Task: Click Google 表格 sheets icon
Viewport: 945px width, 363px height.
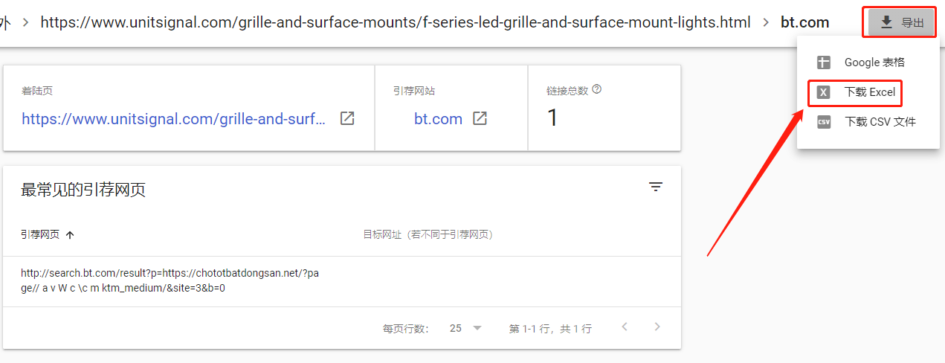Action: point(823,62)
